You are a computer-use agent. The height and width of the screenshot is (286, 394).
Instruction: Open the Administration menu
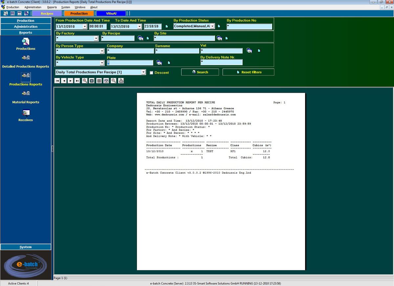click(x=33, y=7)
